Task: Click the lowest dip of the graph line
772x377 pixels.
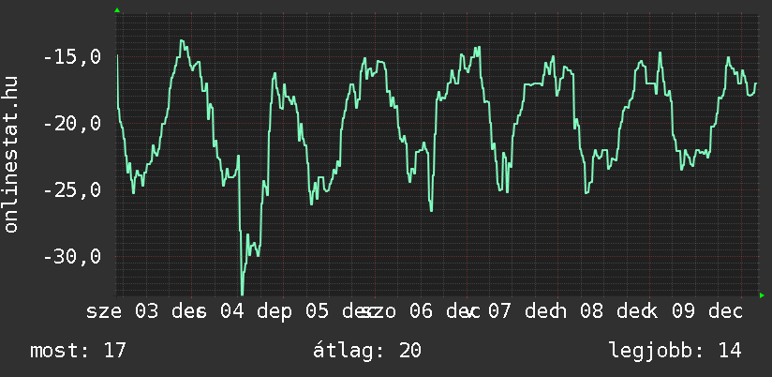Action: coord(242,294)
